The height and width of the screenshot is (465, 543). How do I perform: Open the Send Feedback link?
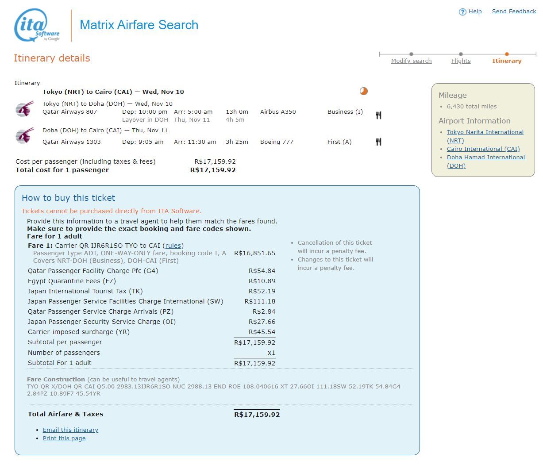coord(514,12)
